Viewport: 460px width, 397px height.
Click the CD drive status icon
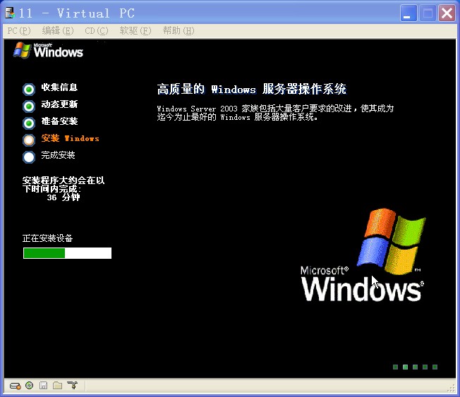30,386
